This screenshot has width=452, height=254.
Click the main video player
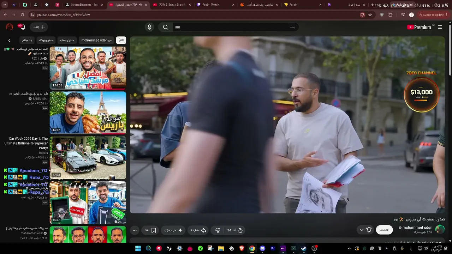pyautogui.click(x=287, y=125)
